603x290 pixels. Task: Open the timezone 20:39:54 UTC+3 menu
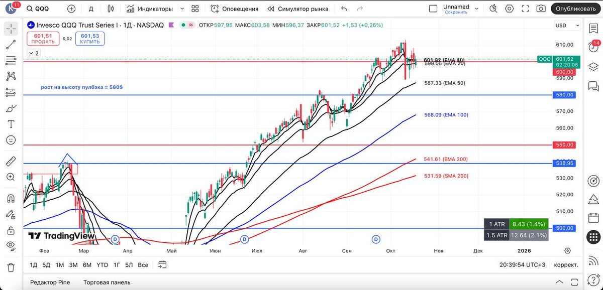pyautogui.click(x=523, y=264)
